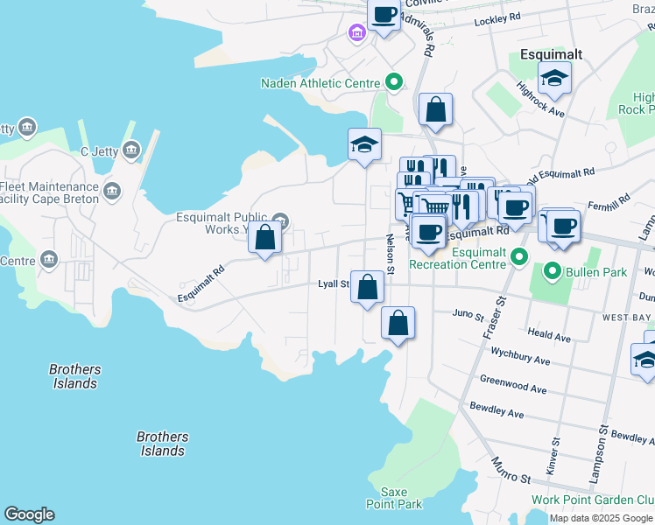The width and height of the screenshot is (655, 525).
Task: Click the Work Point Garden Club label
Action: pos(593,500)
